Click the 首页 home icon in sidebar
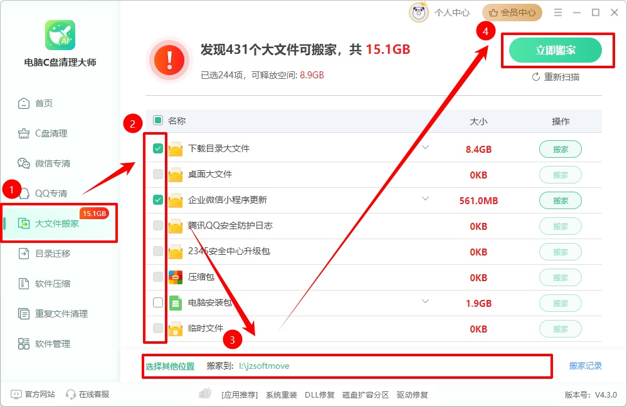Image resolution: width=627 pixels, height=407 pixels. tap(24, 103)
